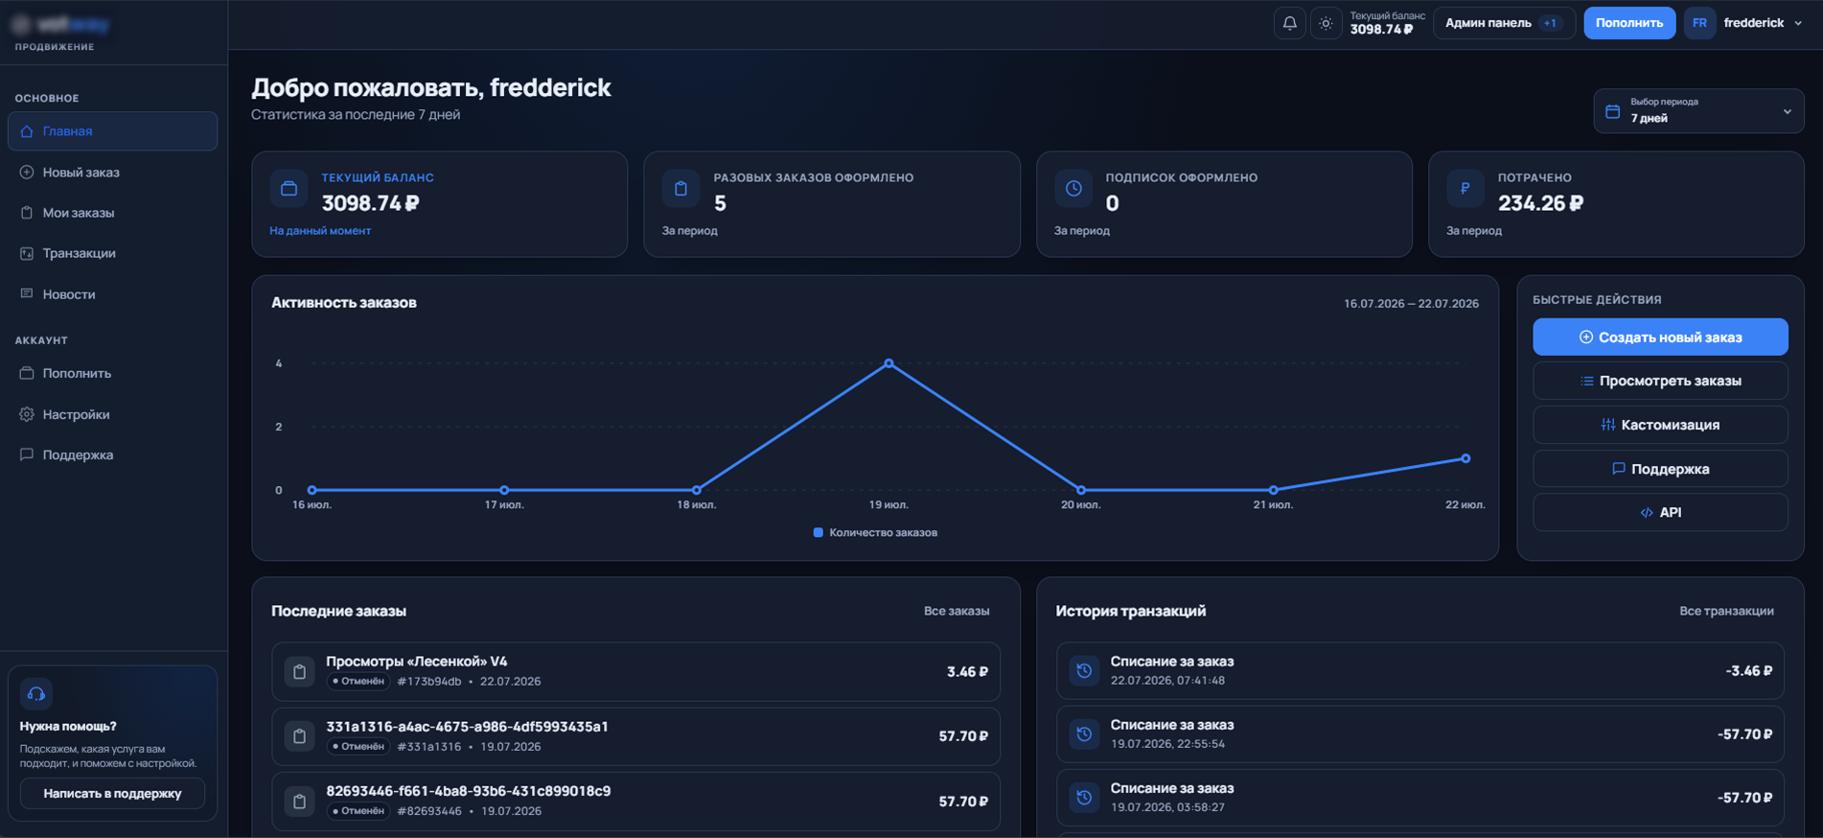The image size is (1823, 838).
Task: Click the home icon next to Главная
Action: (27, 131)
